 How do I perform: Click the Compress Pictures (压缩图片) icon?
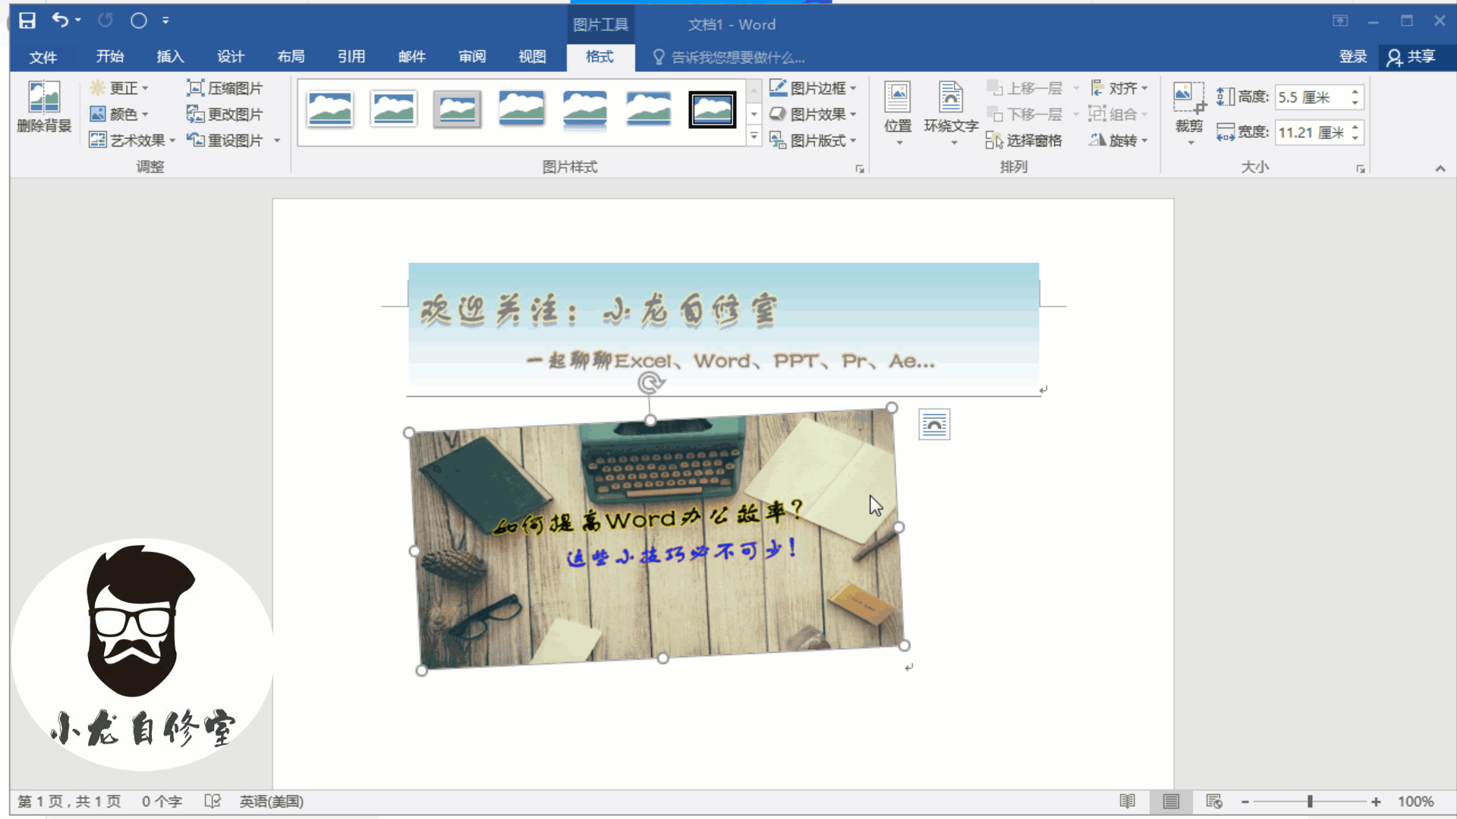pos(196,88)
